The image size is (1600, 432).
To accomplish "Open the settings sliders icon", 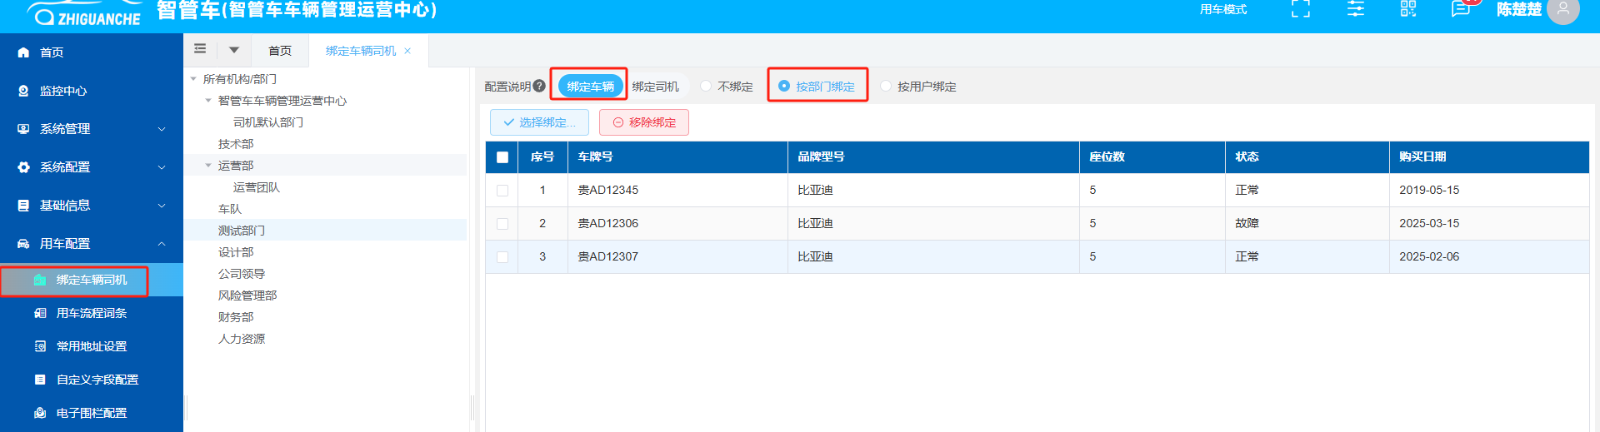I will [1356, 9].
